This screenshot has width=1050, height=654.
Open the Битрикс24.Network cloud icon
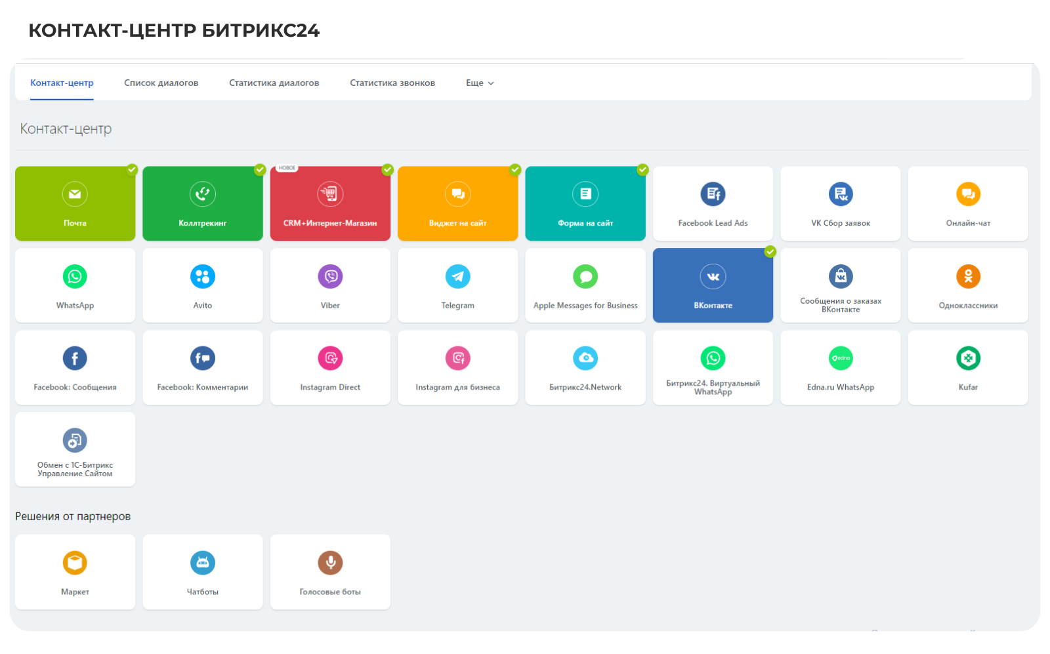pyautogui.click(x=585, y=358)
